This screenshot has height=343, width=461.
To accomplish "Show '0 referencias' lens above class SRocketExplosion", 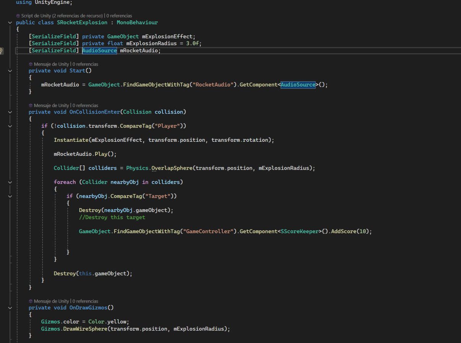I will click(119, 16).
